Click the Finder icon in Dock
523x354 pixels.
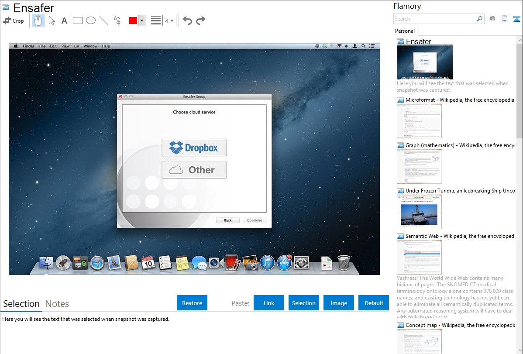point(46,263)
